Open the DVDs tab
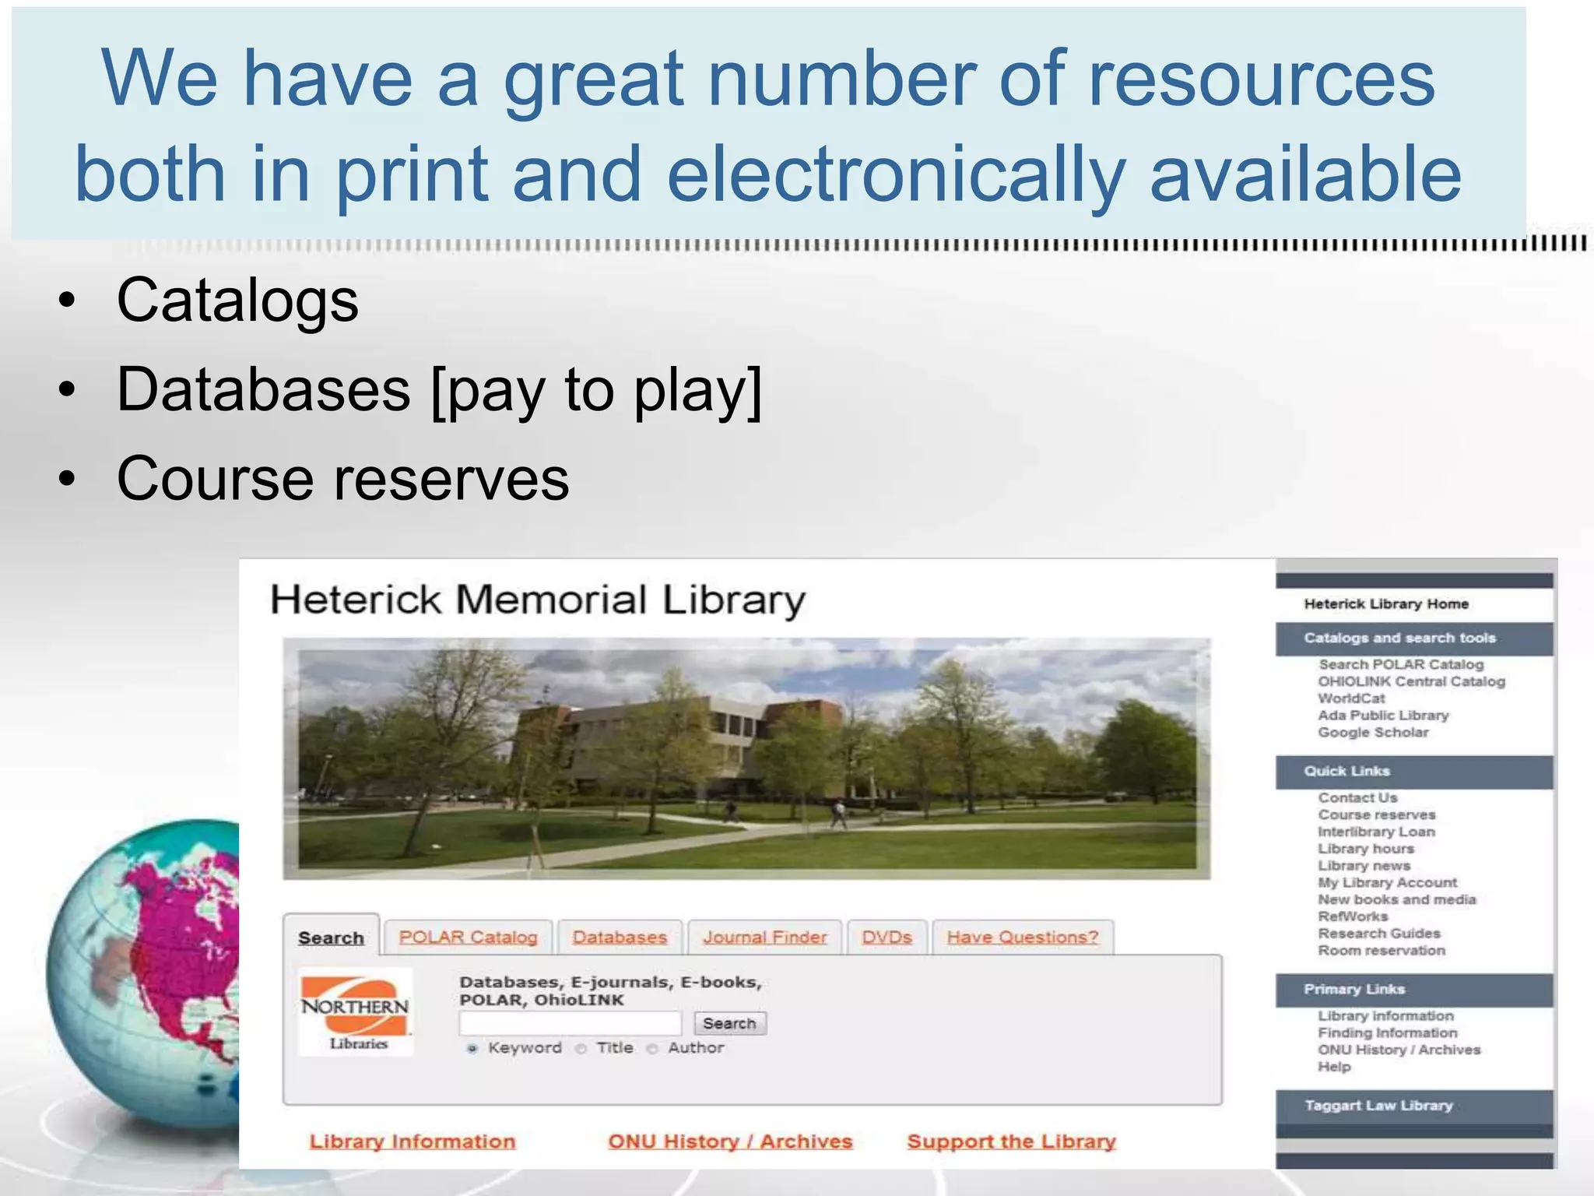This screenshot has width=1594, height=1196. (887, 937)
